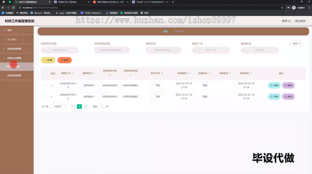Click search icon inside 科研获奖名称 filter field
Screen dimensions: 312x174
pyautogui.click(x=44, y=50)
